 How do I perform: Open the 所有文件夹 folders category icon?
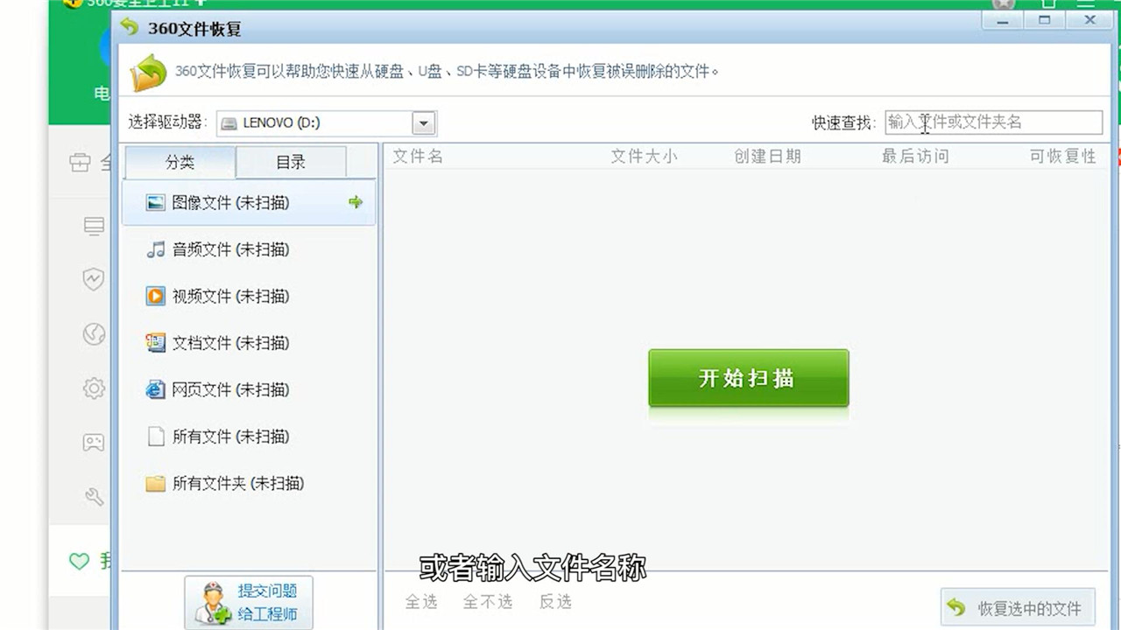click(156, 483)
